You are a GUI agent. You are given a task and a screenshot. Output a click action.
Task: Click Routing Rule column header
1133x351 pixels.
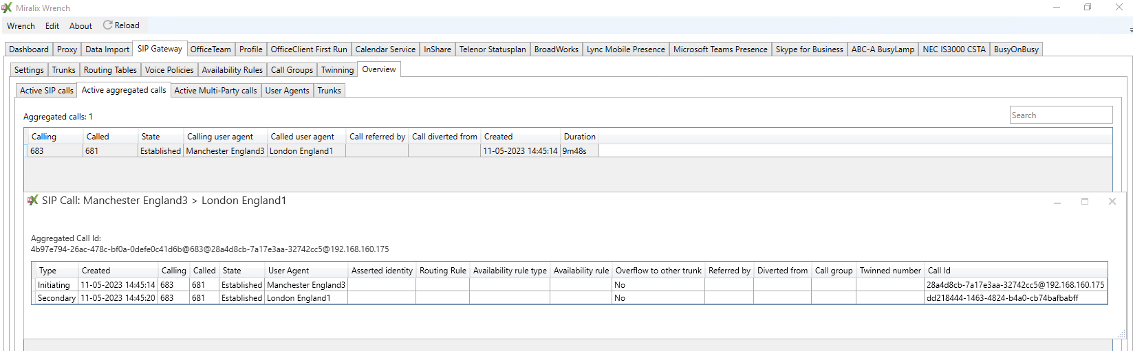pyautogui.click(x=443, y=271)
